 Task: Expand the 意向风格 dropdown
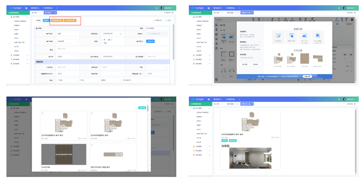pyautogui.click(x=112, y=74)
